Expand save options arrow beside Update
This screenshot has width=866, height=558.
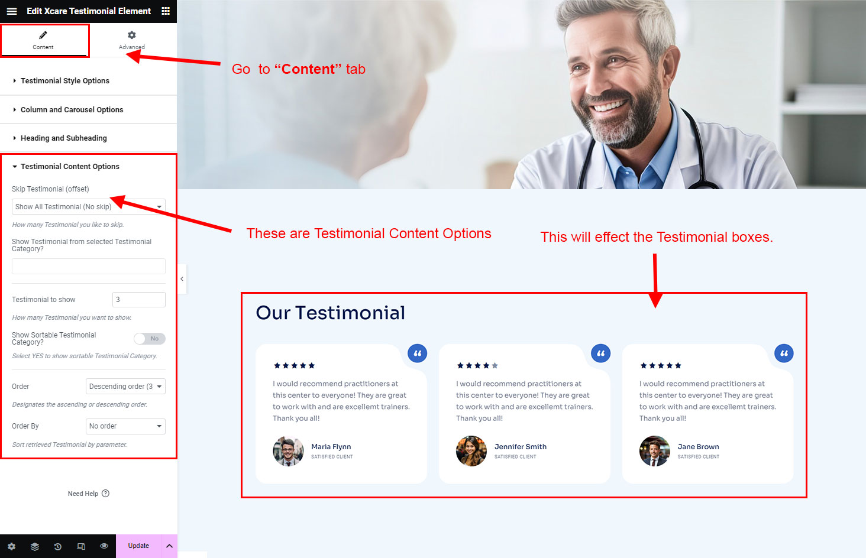click(x=169, y=546)
